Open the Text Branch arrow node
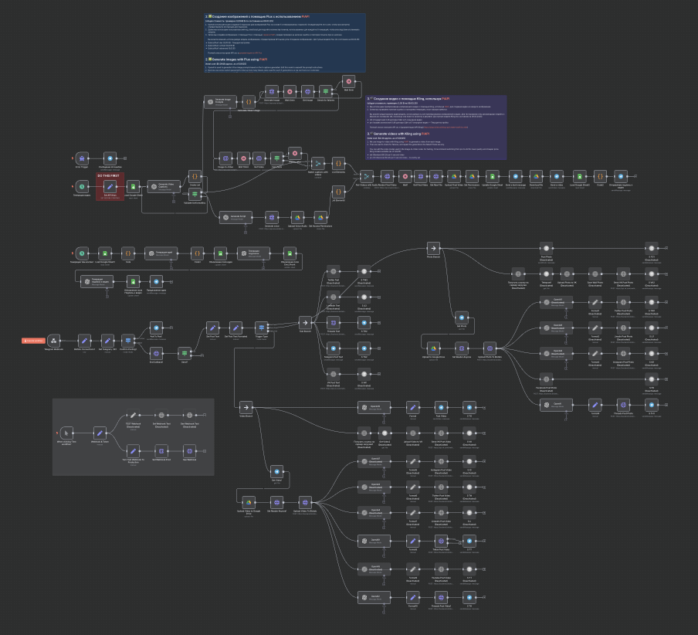The width and height of the screenshot is (698, 635). (305, 323)
